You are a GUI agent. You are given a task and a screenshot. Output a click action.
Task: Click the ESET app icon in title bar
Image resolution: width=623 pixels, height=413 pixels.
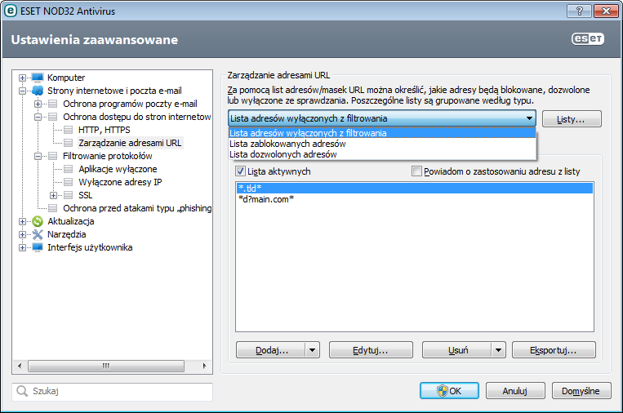(10, 11)
